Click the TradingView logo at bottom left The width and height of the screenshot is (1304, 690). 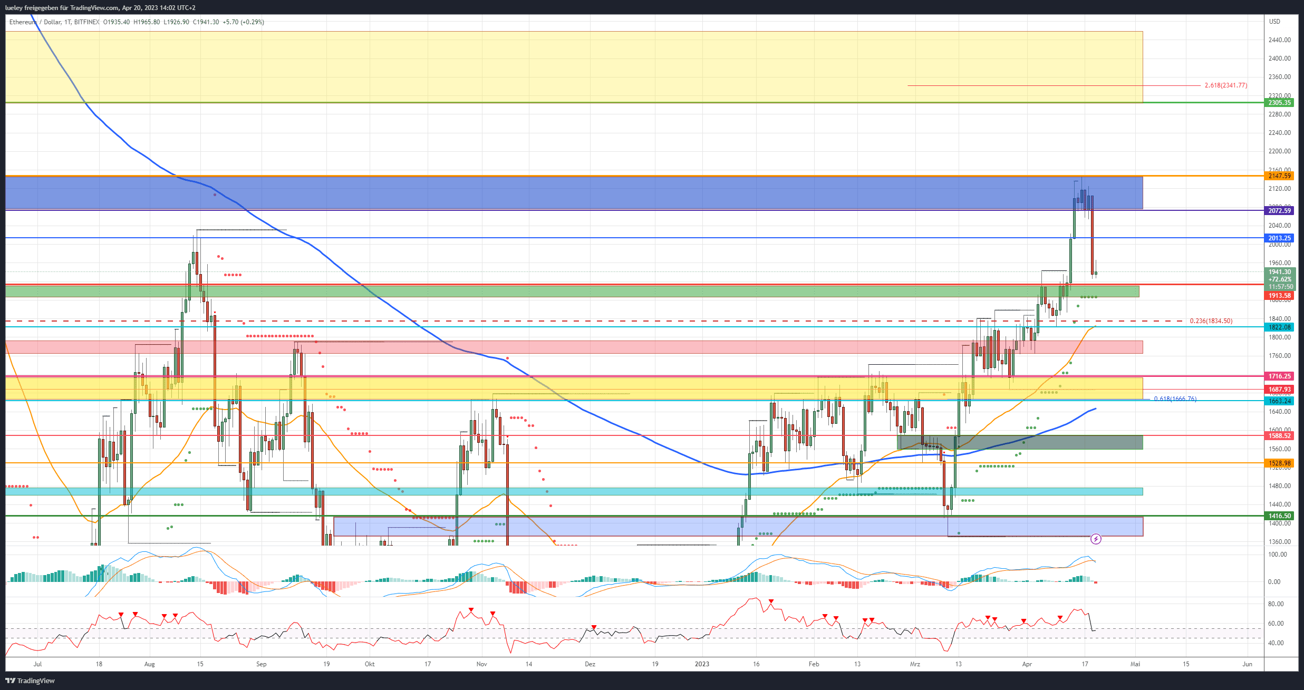tap(31, 681)
